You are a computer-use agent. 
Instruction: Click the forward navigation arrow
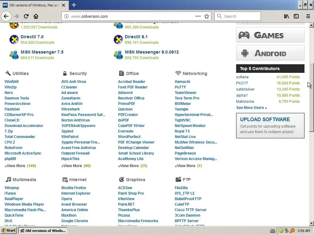(x=17, y=16)
